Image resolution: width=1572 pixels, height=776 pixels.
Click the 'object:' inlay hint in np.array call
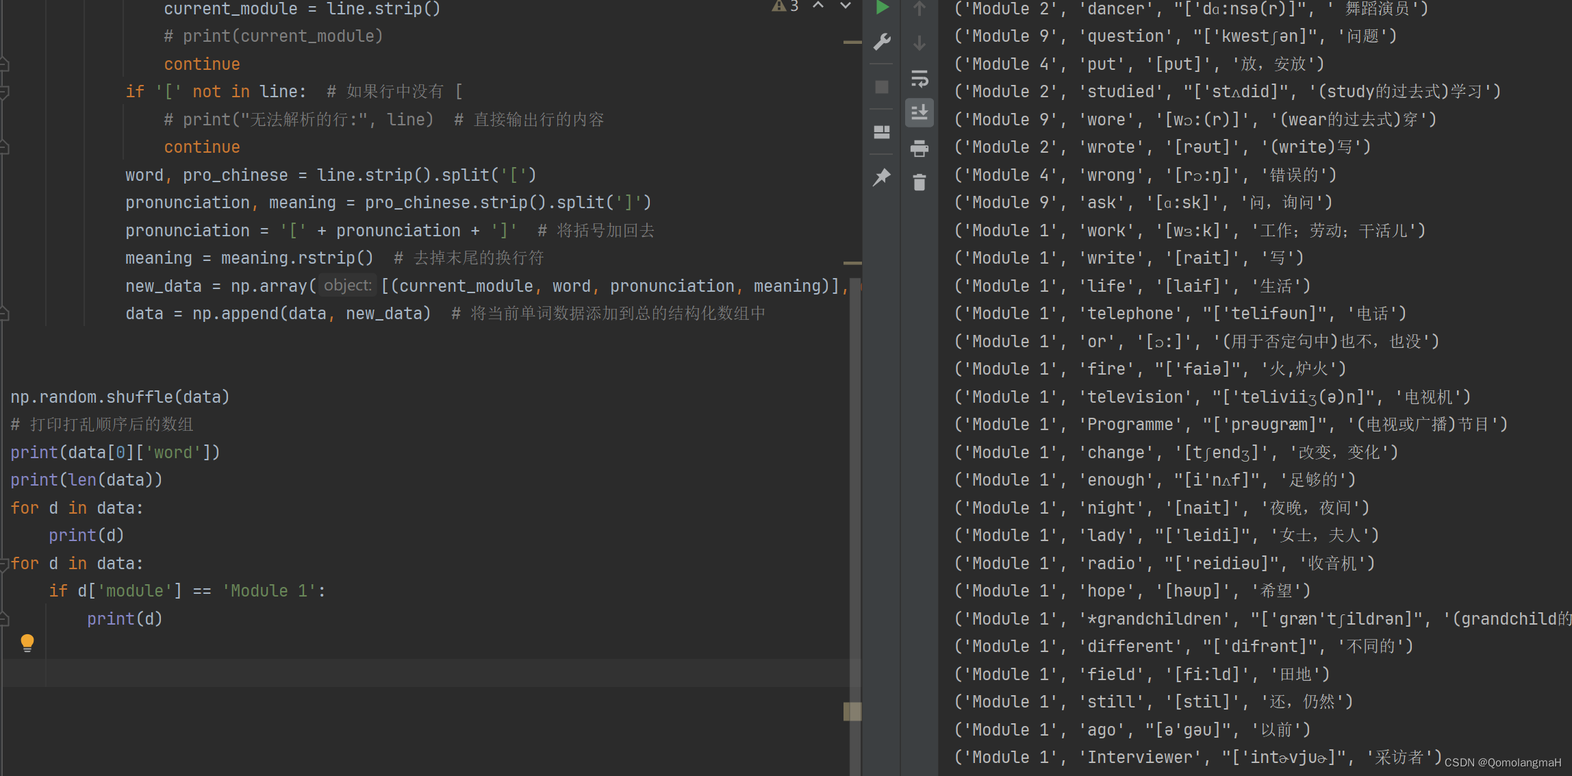(x=348, y=286)
